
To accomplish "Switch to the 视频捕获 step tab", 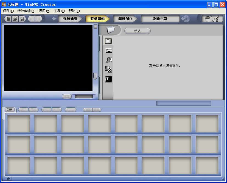I will click(x=70, y=19).
